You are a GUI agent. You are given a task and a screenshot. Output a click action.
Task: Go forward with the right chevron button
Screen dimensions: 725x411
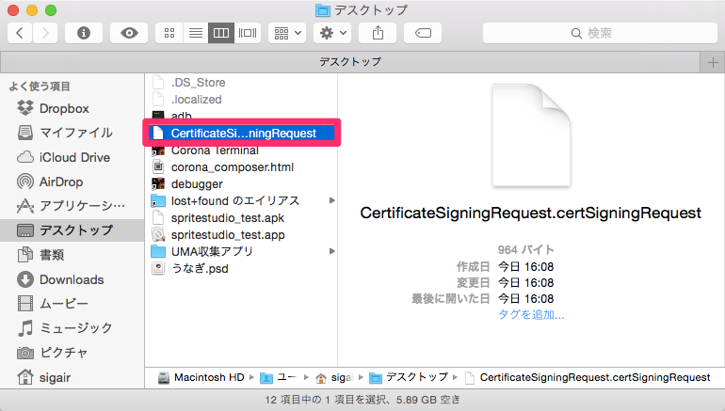coord(45,33)
